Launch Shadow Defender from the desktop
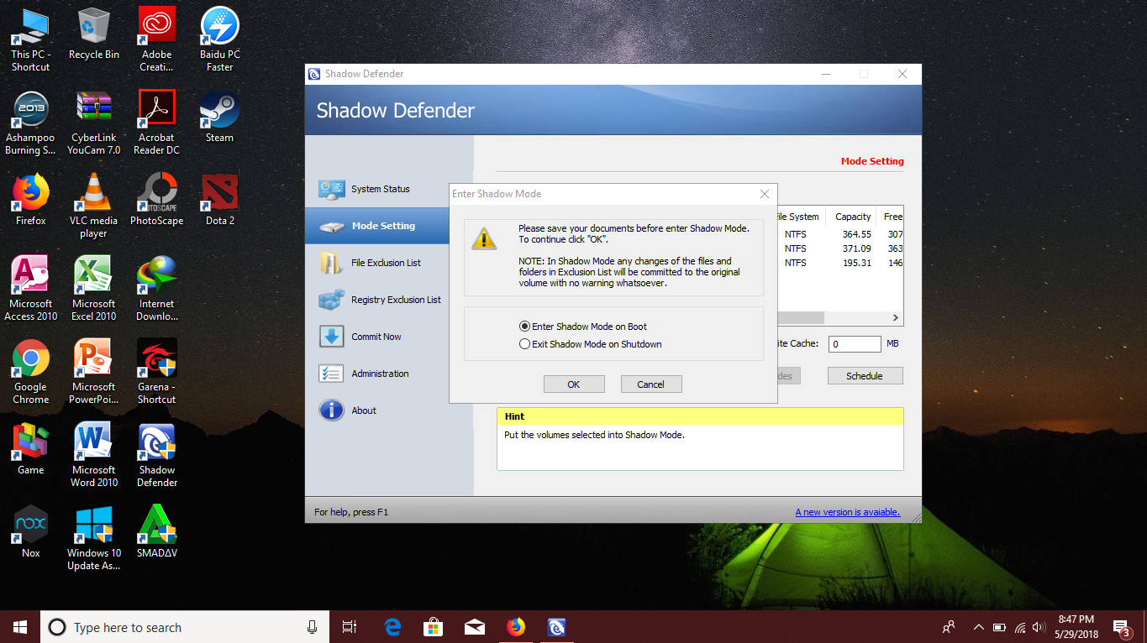 point(156,443)
